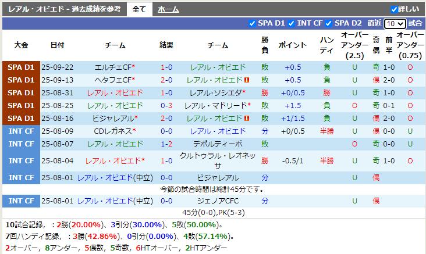Open CDレガネス team link

(113, 131)
